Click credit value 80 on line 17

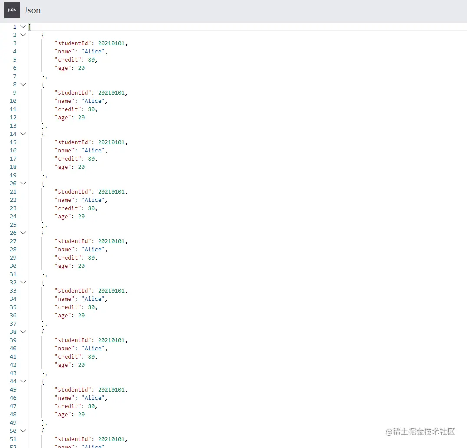click(91, 159)
